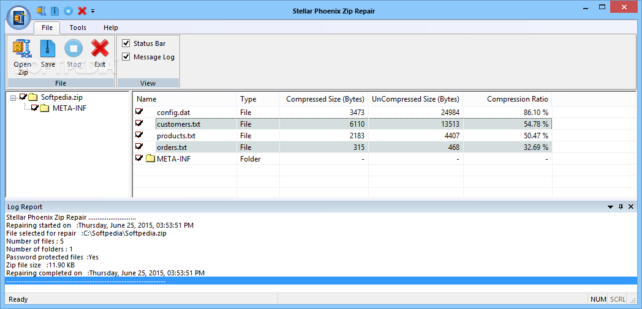Open Log Report panel options dropdown arrow

tap(610, 207)
